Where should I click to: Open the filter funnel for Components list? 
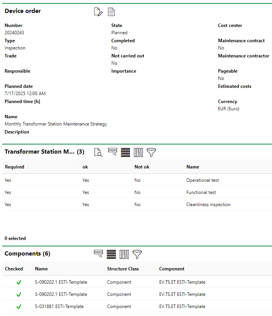[137, 254]
